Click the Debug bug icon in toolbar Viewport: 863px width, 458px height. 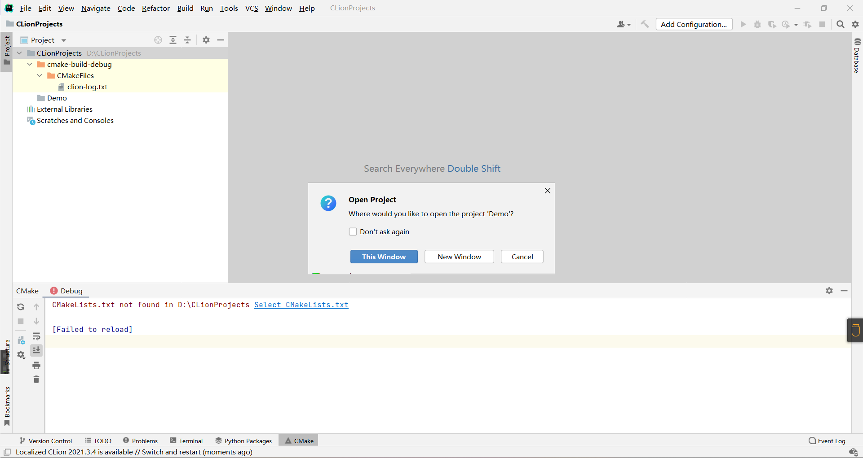coord(757,24)
